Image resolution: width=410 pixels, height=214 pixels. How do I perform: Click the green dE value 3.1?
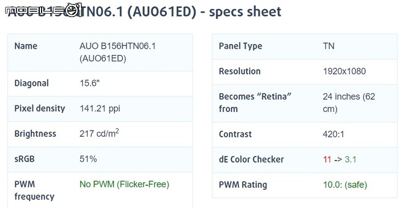point(350,160)
